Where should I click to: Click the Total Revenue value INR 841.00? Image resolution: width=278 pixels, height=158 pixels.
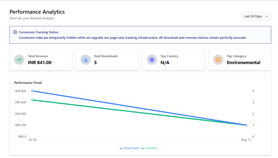40,62
